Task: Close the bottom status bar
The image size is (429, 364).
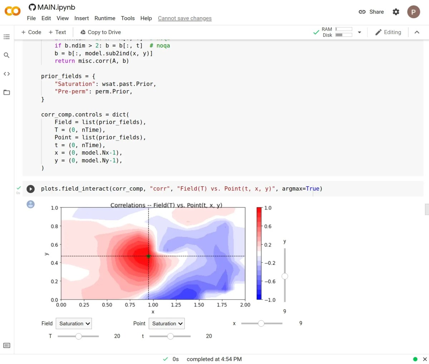Action: coord(425,359)
